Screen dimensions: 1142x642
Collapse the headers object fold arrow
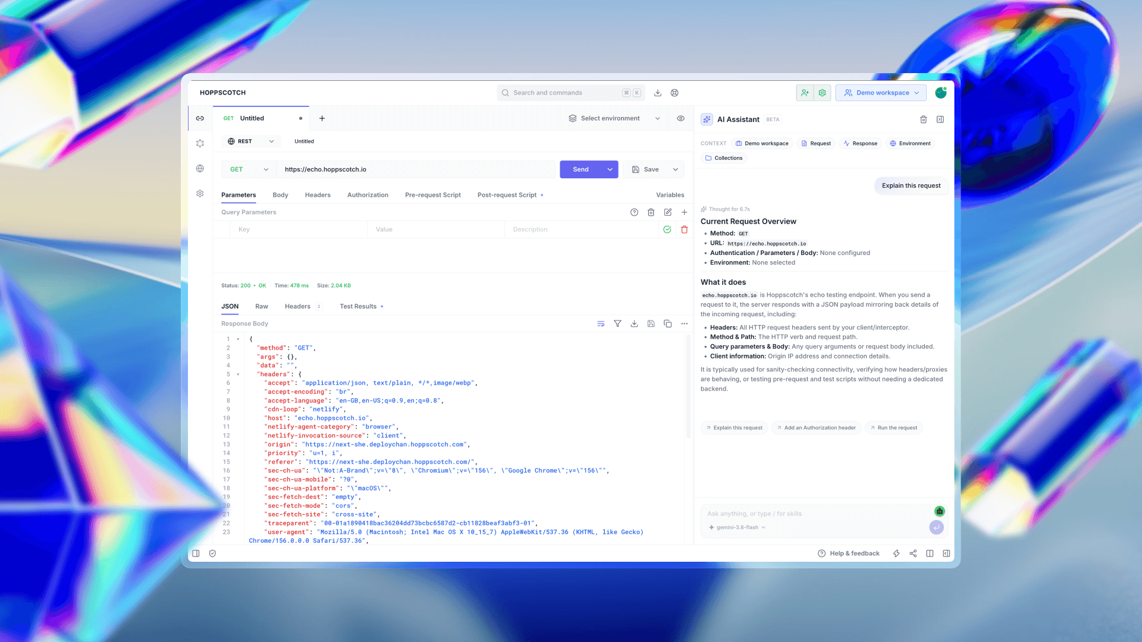click(x=238, y=374)
